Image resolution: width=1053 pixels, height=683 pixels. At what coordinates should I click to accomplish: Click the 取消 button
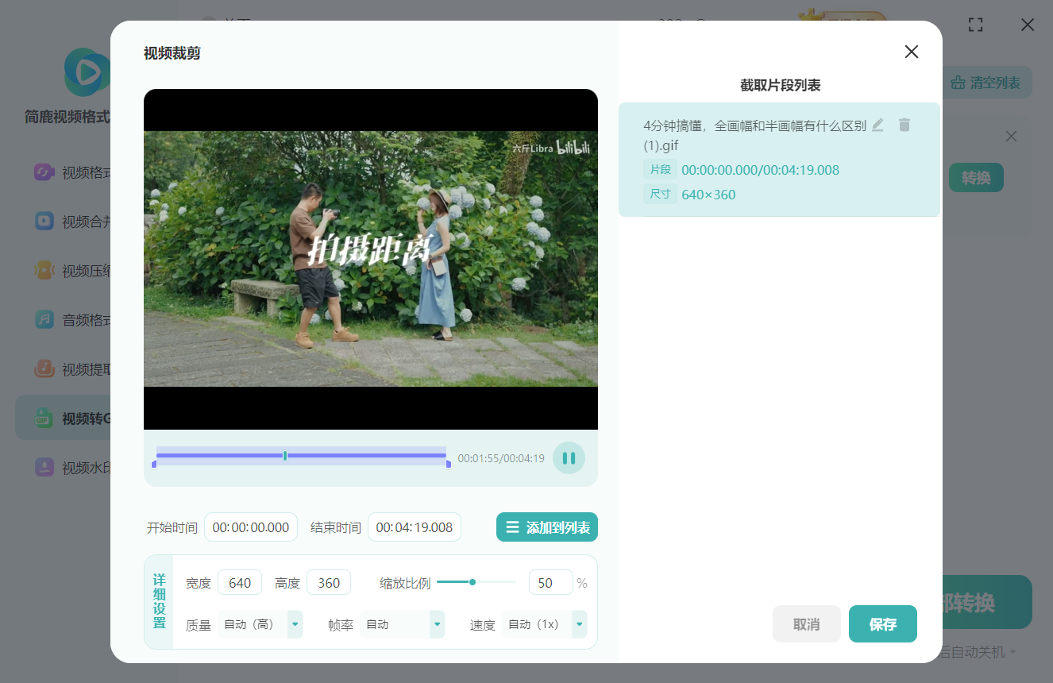(x=806, y=624)
